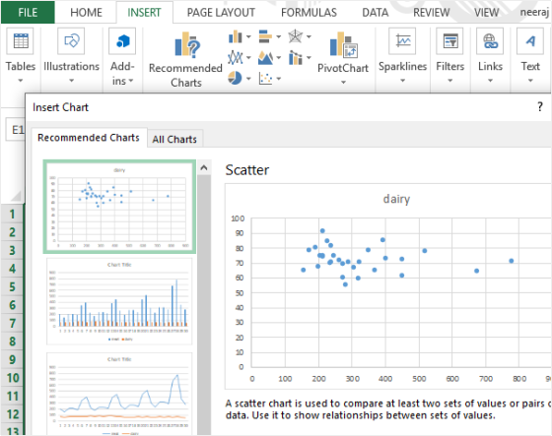Insert a scatter chart icon
Viewport: 552px width, 436px height.
tap(265, 78)
